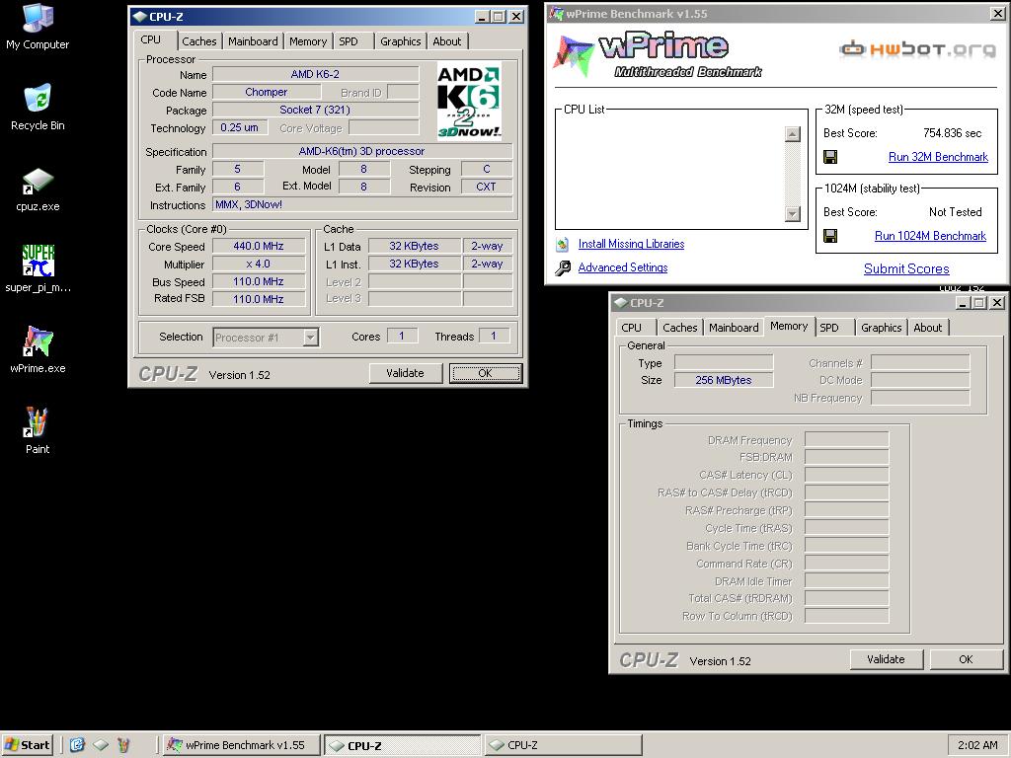Click the CPU-Z quick launch icon
The height and width of the screenshot is (758, 1011).
(x=101, y=745)
